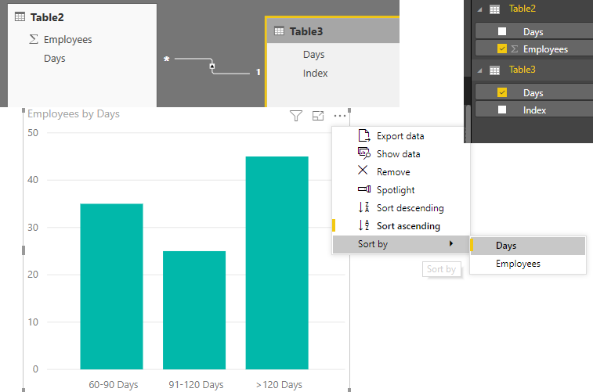Viewport: 593px width, 392px height.
Task: Select the >120 Days bar
Action: (x=277, y=263)
